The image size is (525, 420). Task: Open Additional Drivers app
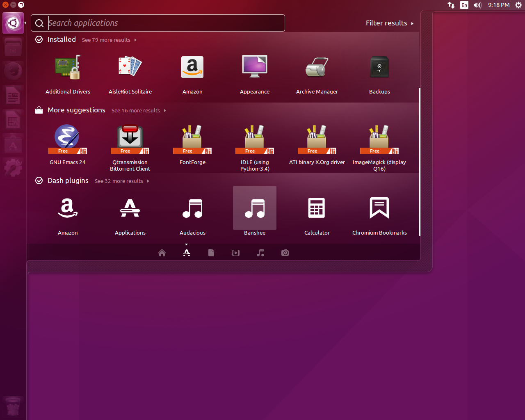(68, 75)
